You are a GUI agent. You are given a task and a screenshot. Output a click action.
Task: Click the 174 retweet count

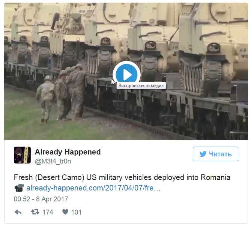click(48, 212)
